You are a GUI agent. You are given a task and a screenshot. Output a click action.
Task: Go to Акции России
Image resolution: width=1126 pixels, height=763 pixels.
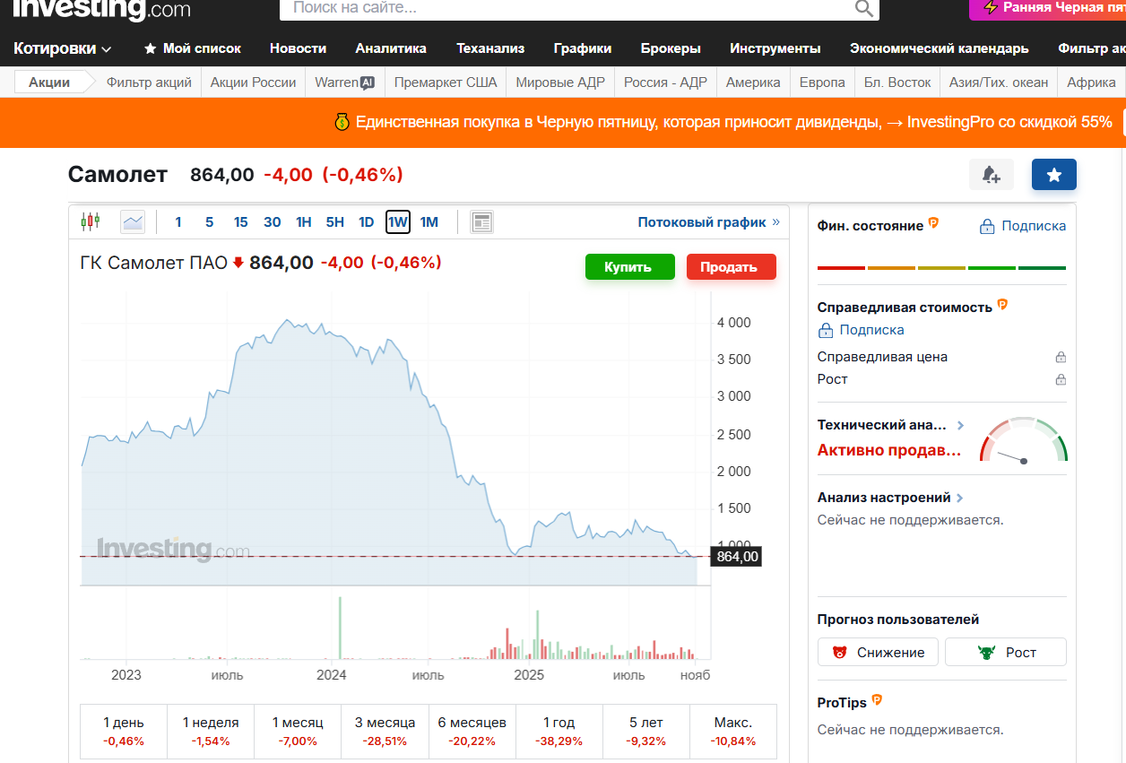[253, 82]
